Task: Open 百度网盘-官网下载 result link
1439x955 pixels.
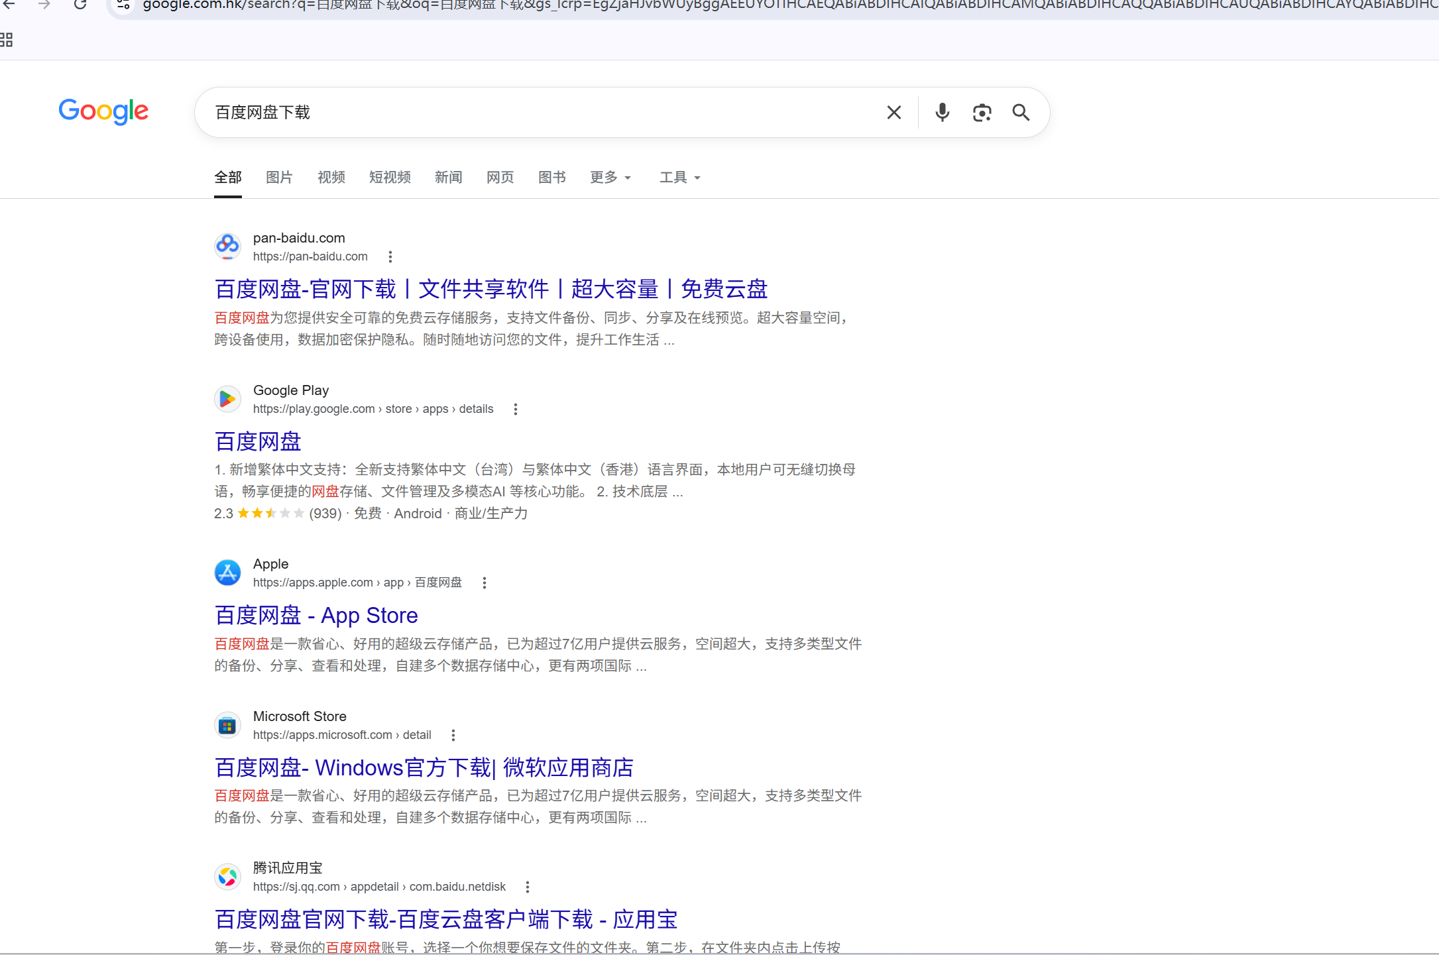Action: 491,289
